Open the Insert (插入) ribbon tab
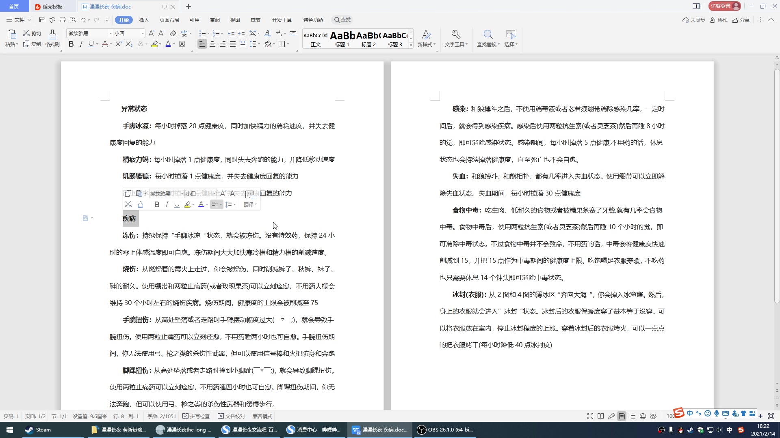This screenshot has height=438, width=780. (x=144, y=20)
